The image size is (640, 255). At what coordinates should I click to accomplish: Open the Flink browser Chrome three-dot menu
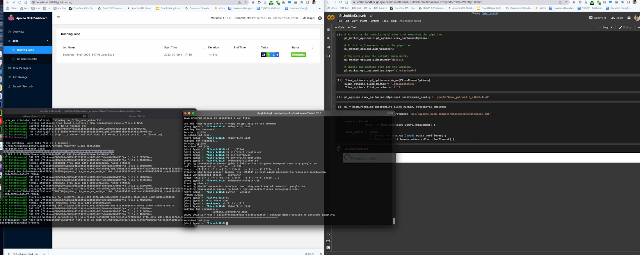pos(320,2)
